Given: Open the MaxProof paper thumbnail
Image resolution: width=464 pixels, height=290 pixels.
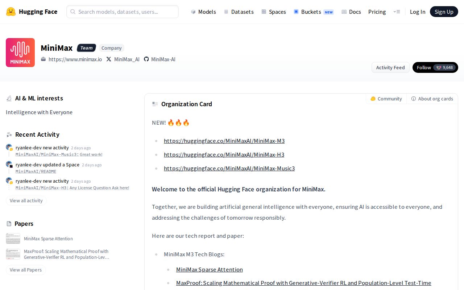Looking at the screenshot, I should (13, 254).
